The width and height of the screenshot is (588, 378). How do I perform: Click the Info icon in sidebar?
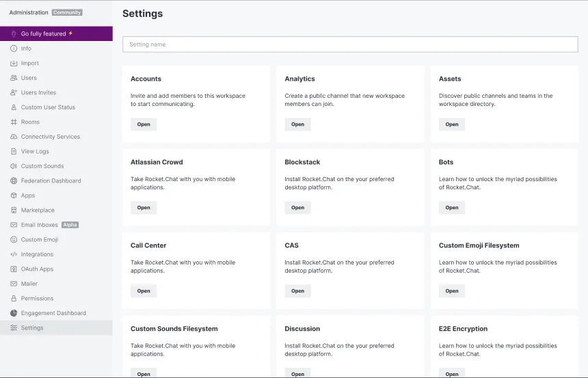(14, 49)
